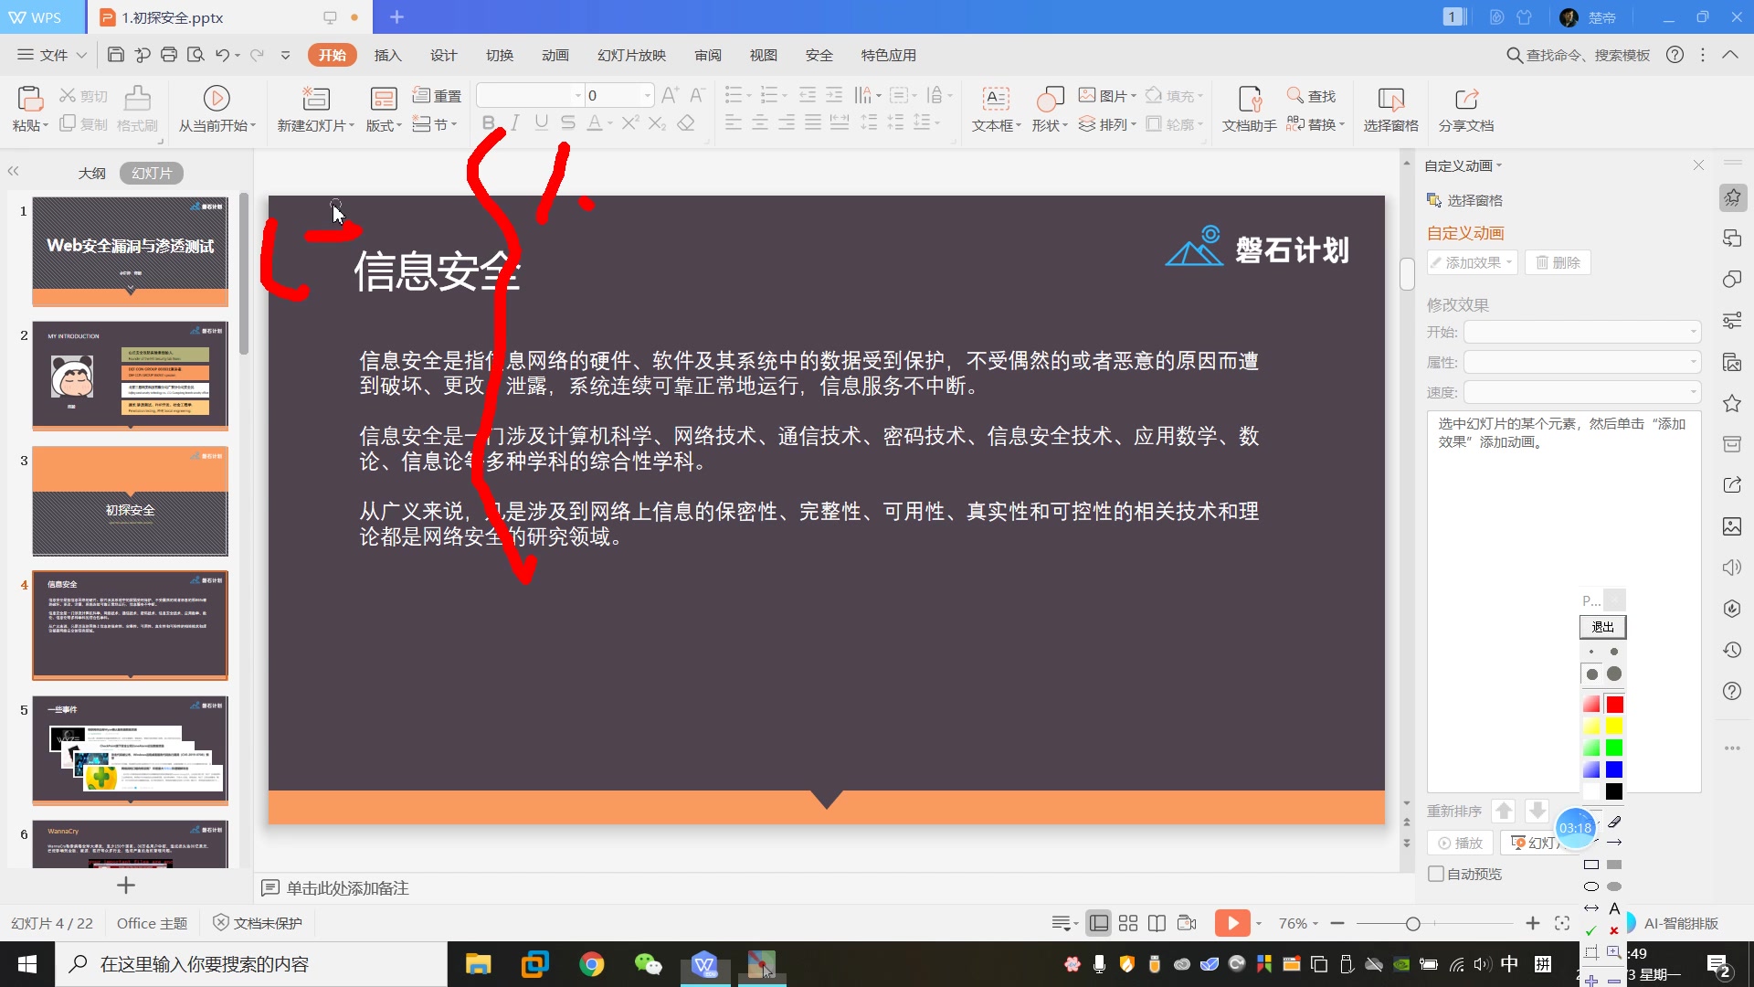
Task: Click the Selection Pane ribbon icon
Action: coord(1390,99)
